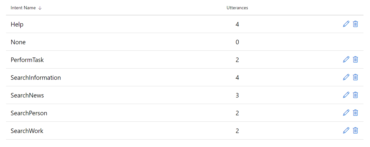Open the Help intent name

pyautogui.click(x=17, y=24)
